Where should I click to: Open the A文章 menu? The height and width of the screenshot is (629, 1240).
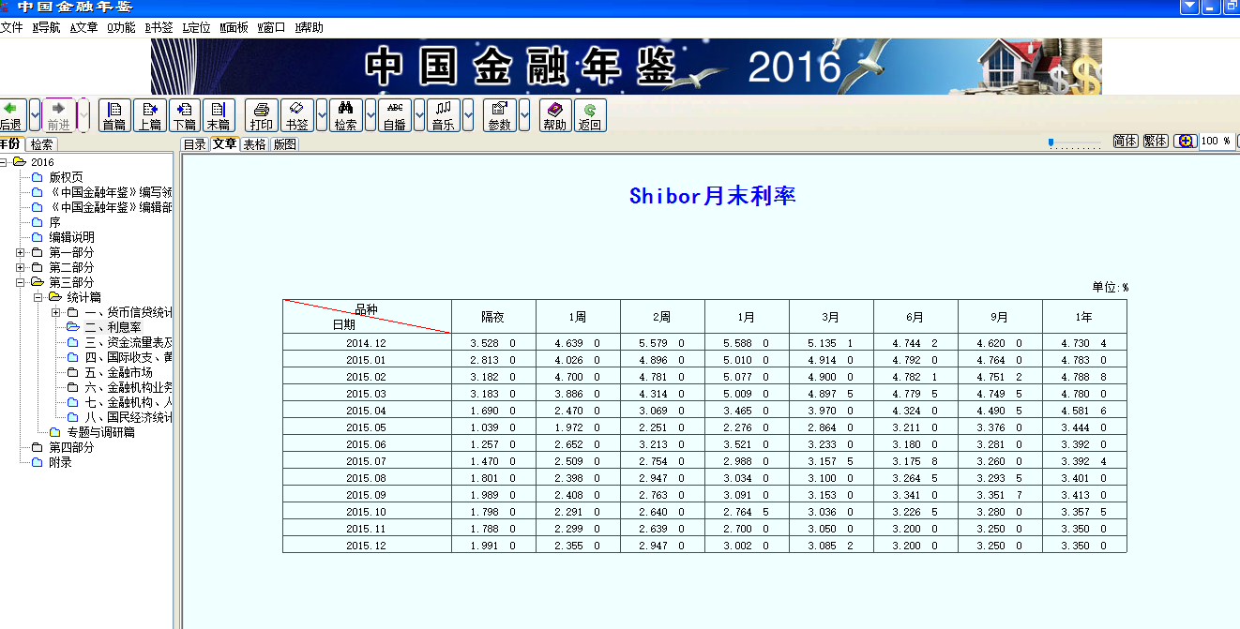click(83, 27)
